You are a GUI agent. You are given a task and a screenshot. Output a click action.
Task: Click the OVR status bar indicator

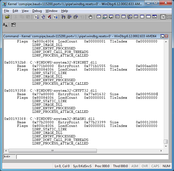pos(145,166)
